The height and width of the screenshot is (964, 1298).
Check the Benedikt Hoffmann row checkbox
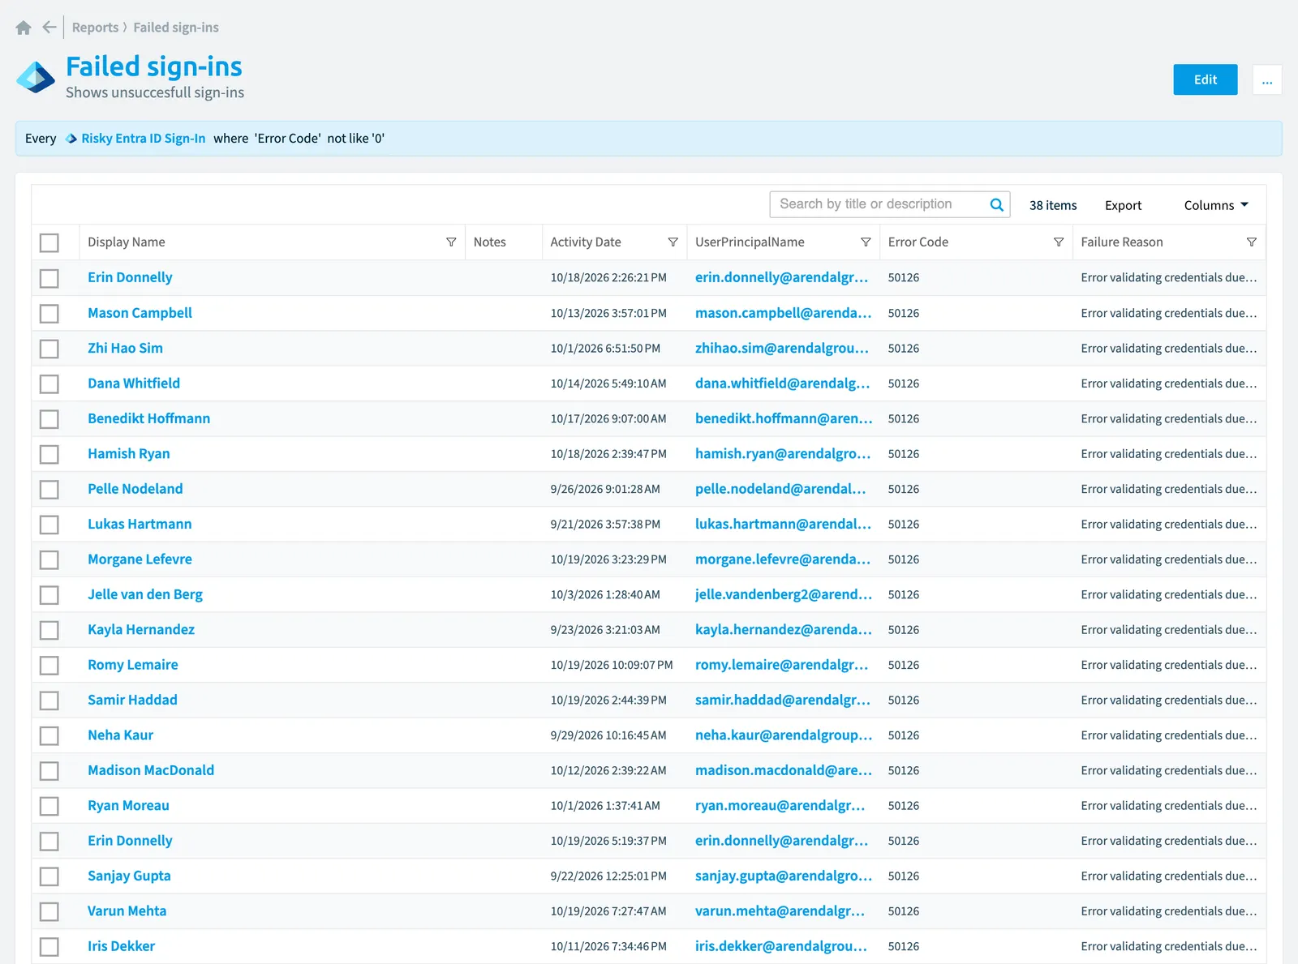click(49, 419)
